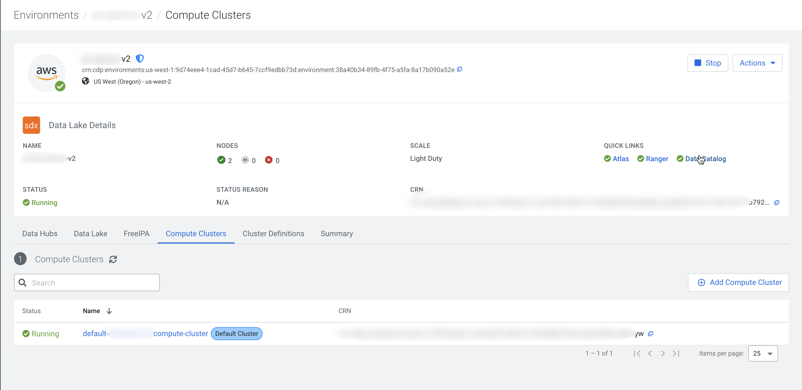The width and height of the screenshot is (802, 390).
Task: Click the blue shield icon beside environment name
Action: [140, 58]
